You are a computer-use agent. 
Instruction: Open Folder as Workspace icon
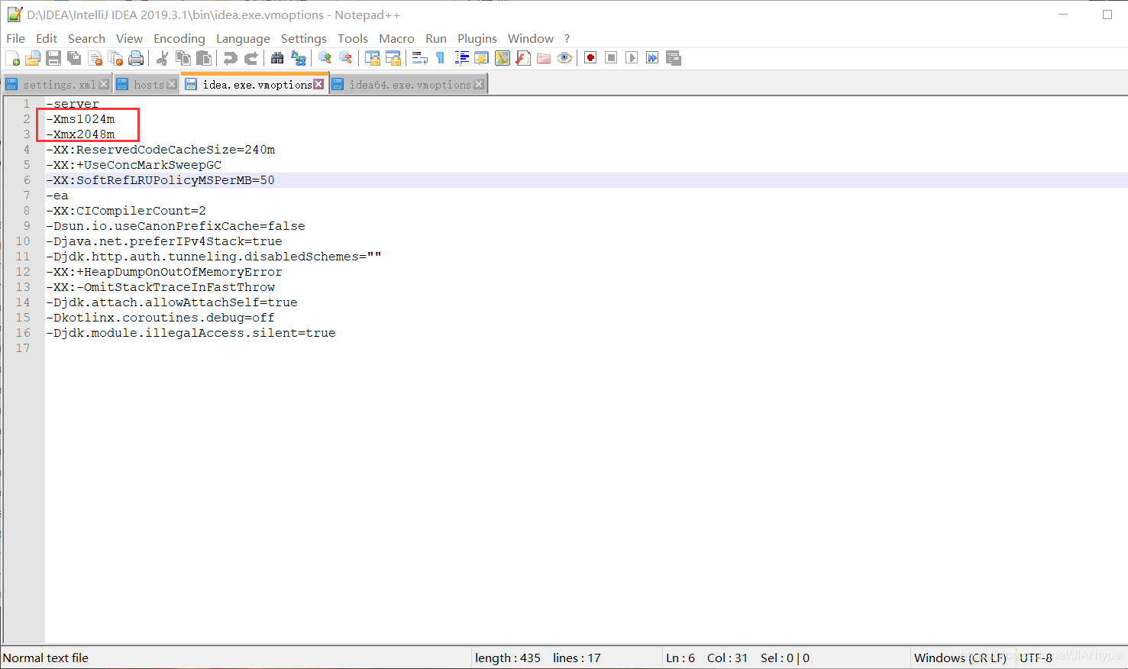544,58
